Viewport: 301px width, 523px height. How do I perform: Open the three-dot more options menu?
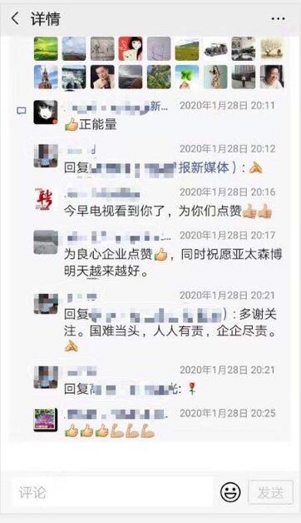[278, 18]
